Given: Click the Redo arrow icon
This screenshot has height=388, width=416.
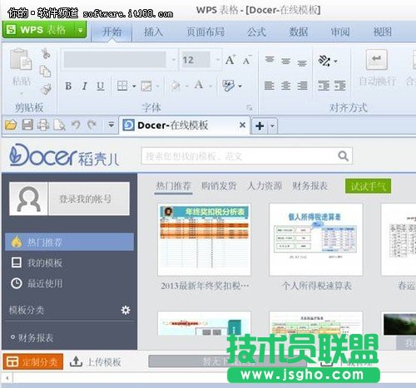Looking at the screenshot, I should click(x=92, y=125).
